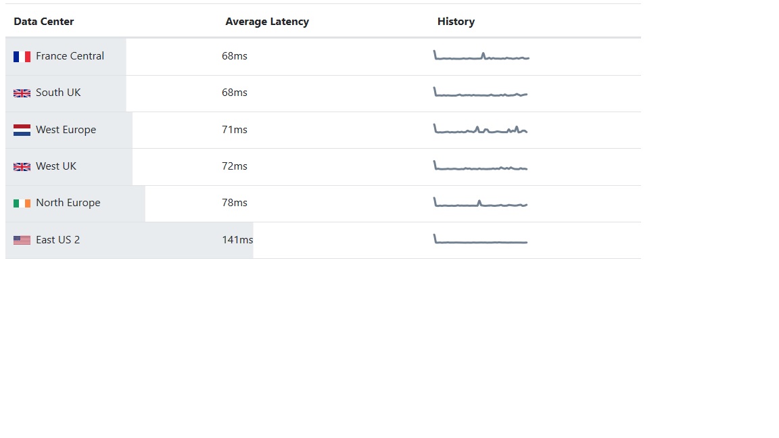Open North Europe history sparkline
This screenshot has height=438, width=779.
click(480, 202)
